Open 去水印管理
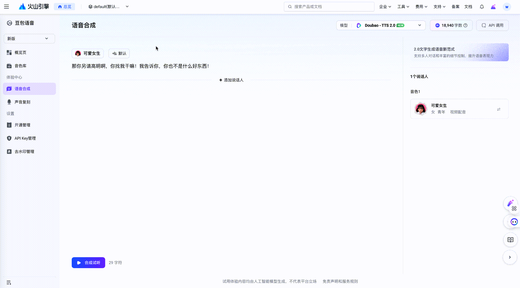The width and height of the screenshot is (520, 288). [x=29, y=152]
